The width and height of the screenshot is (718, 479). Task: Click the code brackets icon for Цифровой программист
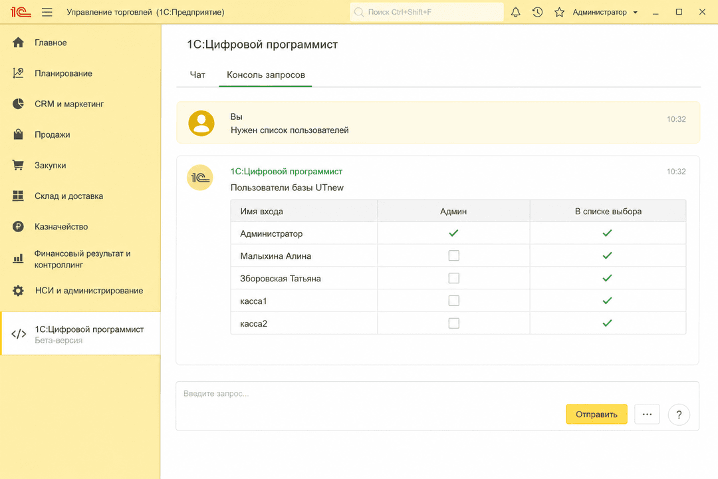pyautogui.click(x=19, y=334)
